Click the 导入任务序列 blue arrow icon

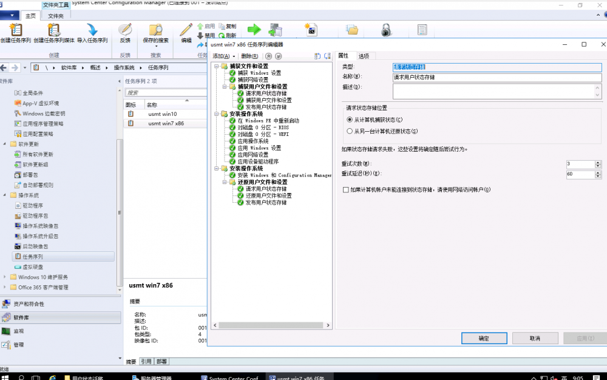(92, 30)
